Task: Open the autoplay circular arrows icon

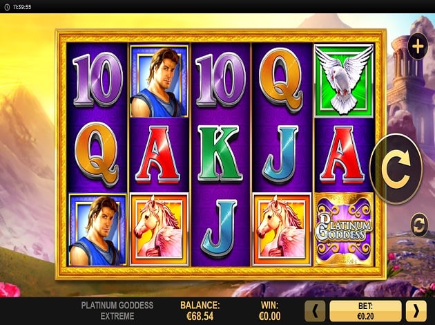Action: (419, 225)
